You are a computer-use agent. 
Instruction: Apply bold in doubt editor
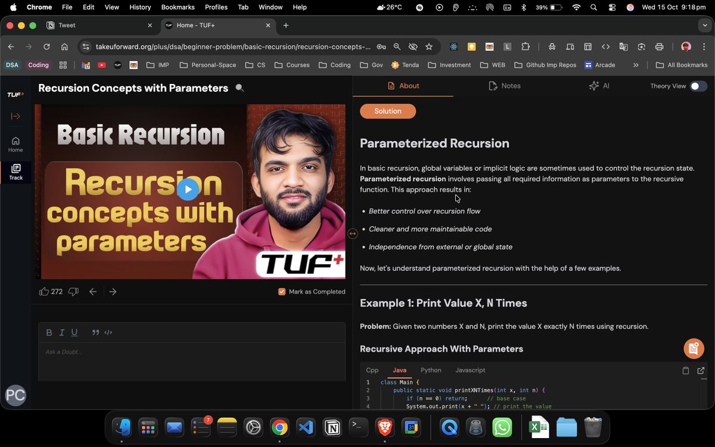[x=49, y=333]
